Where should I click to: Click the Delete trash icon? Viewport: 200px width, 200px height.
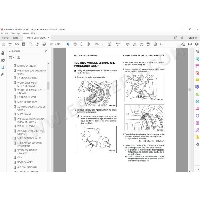pyautogui.click(x=155, y=44)
